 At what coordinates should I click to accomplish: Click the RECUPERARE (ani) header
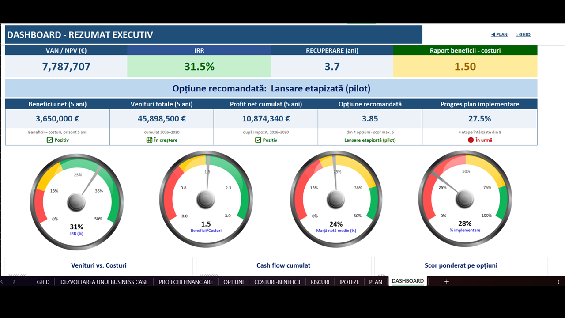click(x=332, y=50)
